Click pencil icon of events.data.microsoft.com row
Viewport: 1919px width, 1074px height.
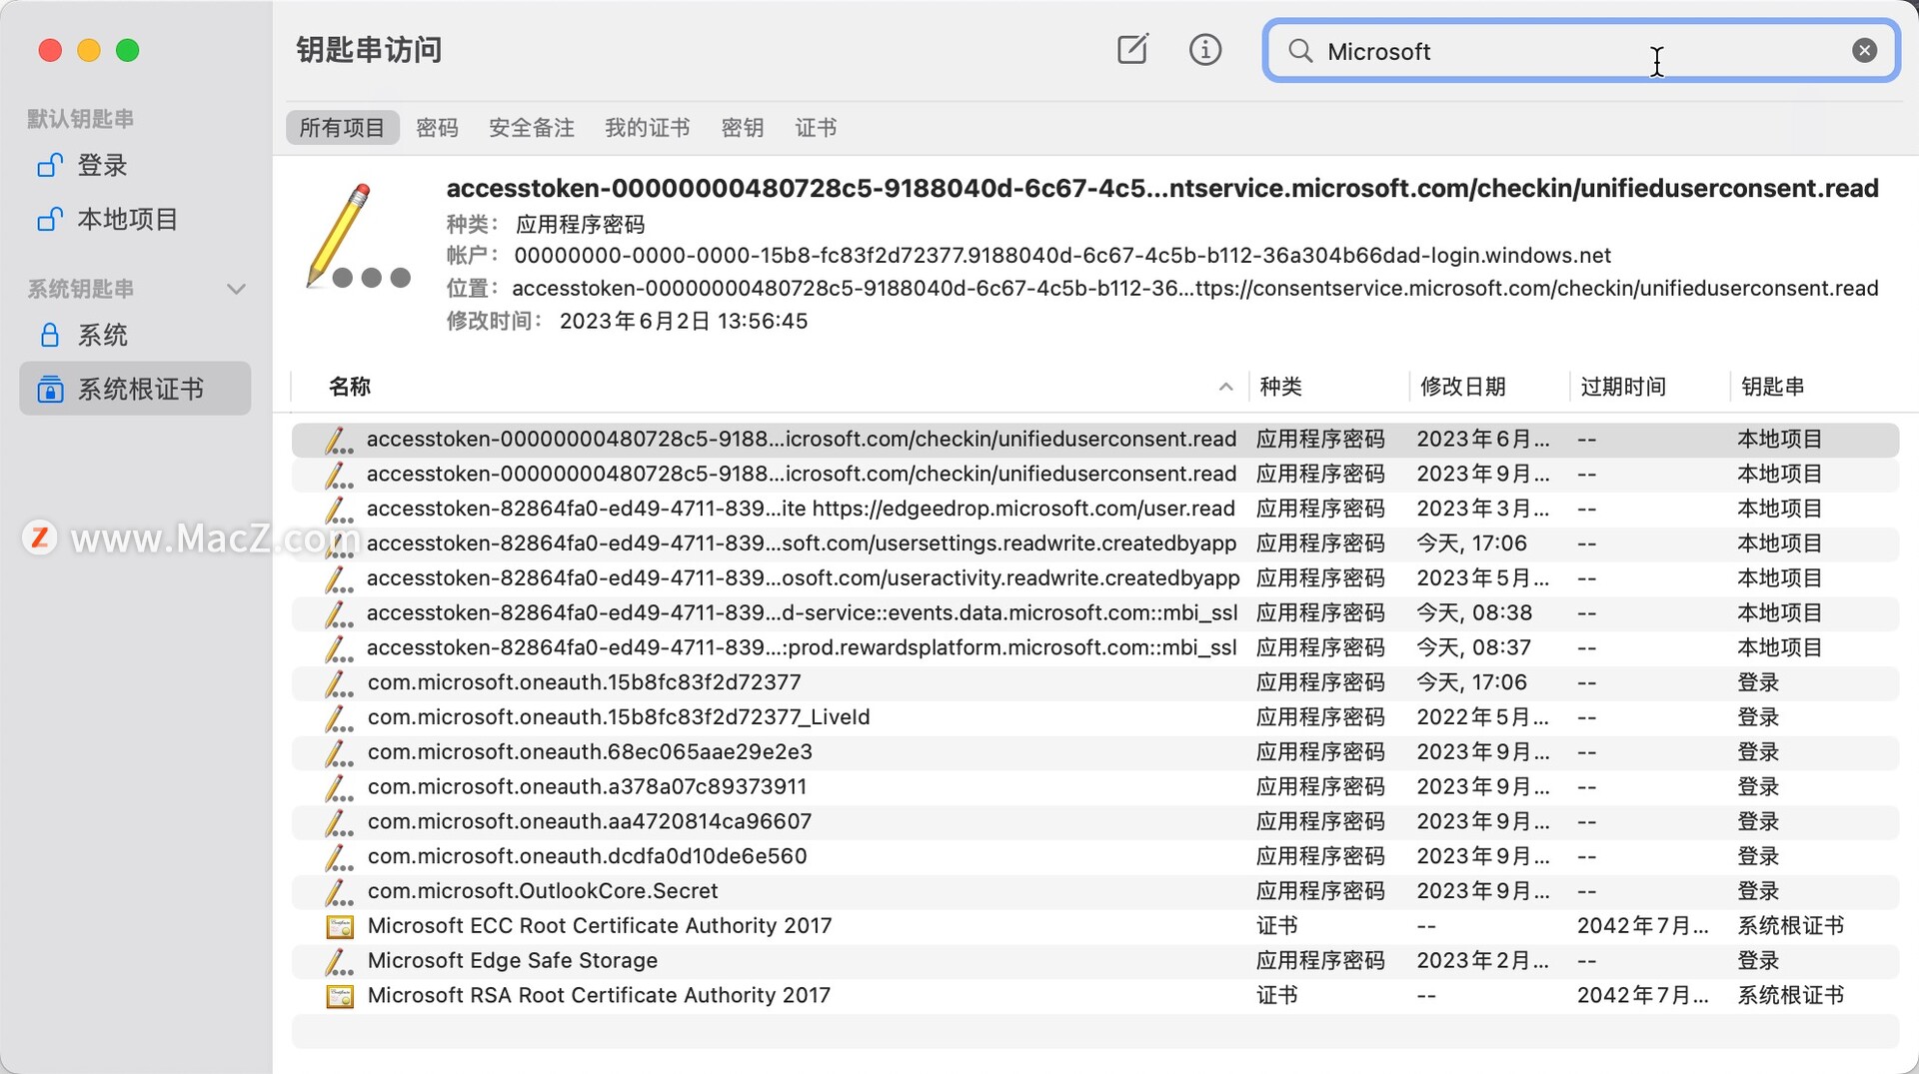click(x=339, y=613)
